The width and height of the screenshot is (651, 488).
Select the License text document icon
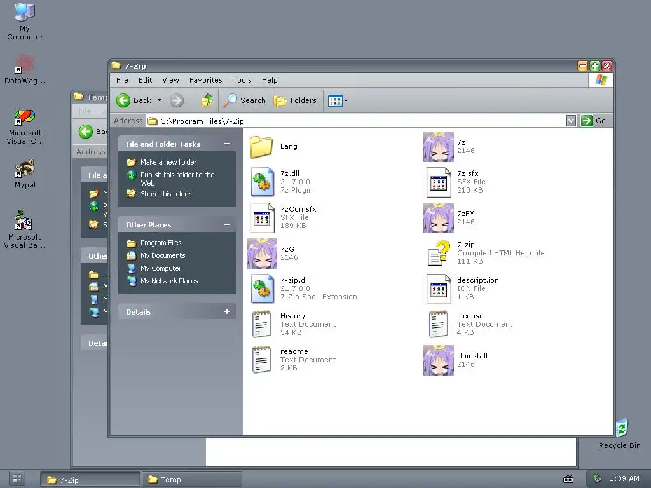[x=439, y=324]
